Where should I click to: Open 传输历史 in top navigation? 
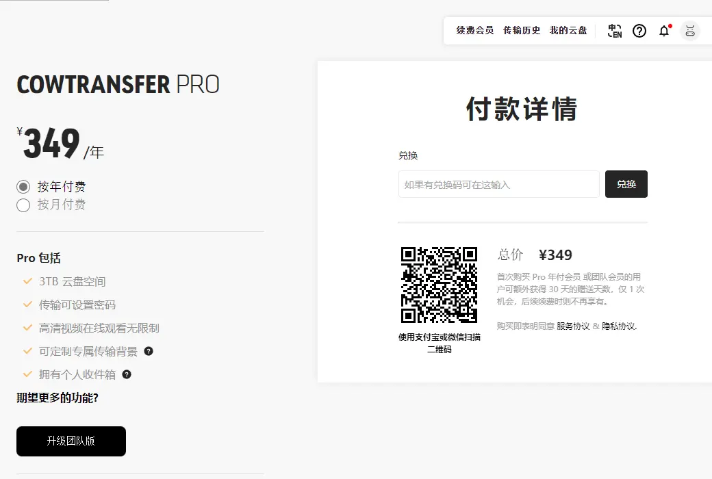[522, 30]
